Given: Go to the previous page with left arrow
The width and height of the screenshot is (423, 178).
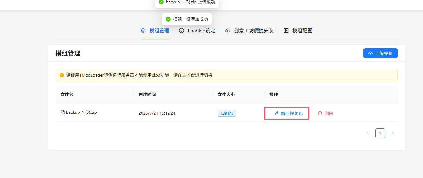Looking at the screenshot, I should click(368, 133).
